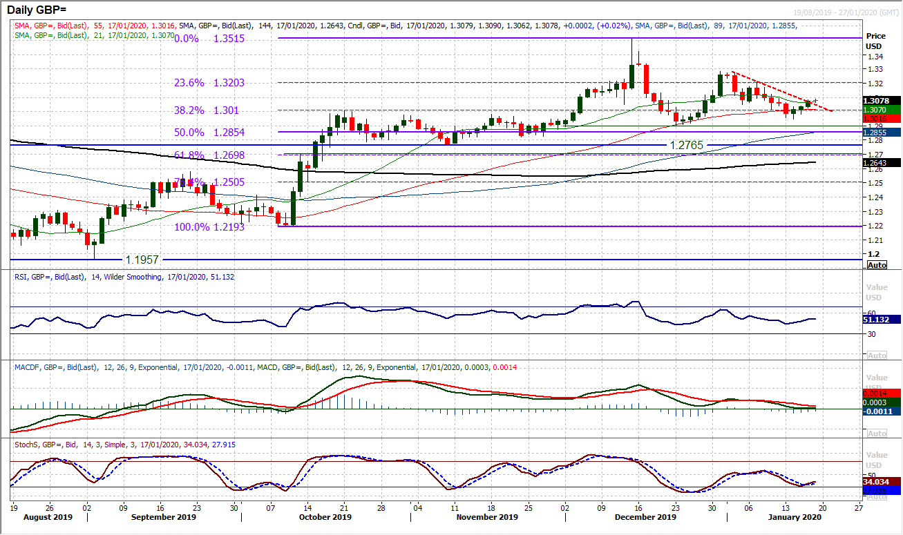The image size is (903, 535).
Task: Click the December 2019 time axis label
Action: 644,516
